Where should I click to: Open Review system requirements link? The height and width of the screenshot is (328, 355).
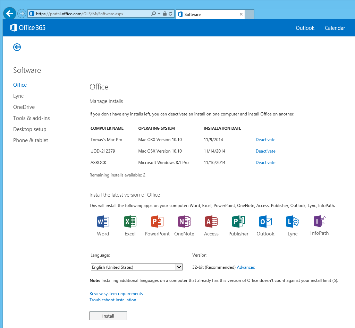[116, 294]
